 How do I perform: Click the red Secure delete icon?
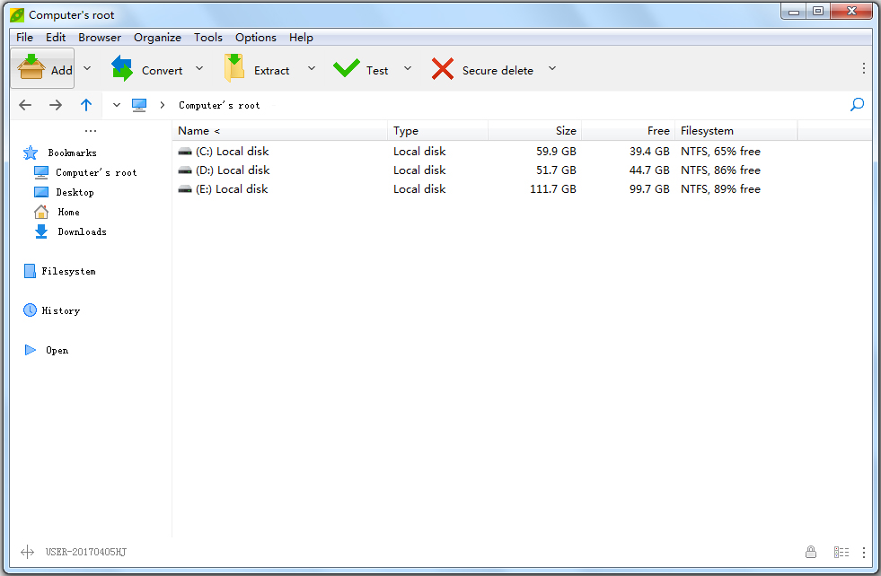pos(442,69)
